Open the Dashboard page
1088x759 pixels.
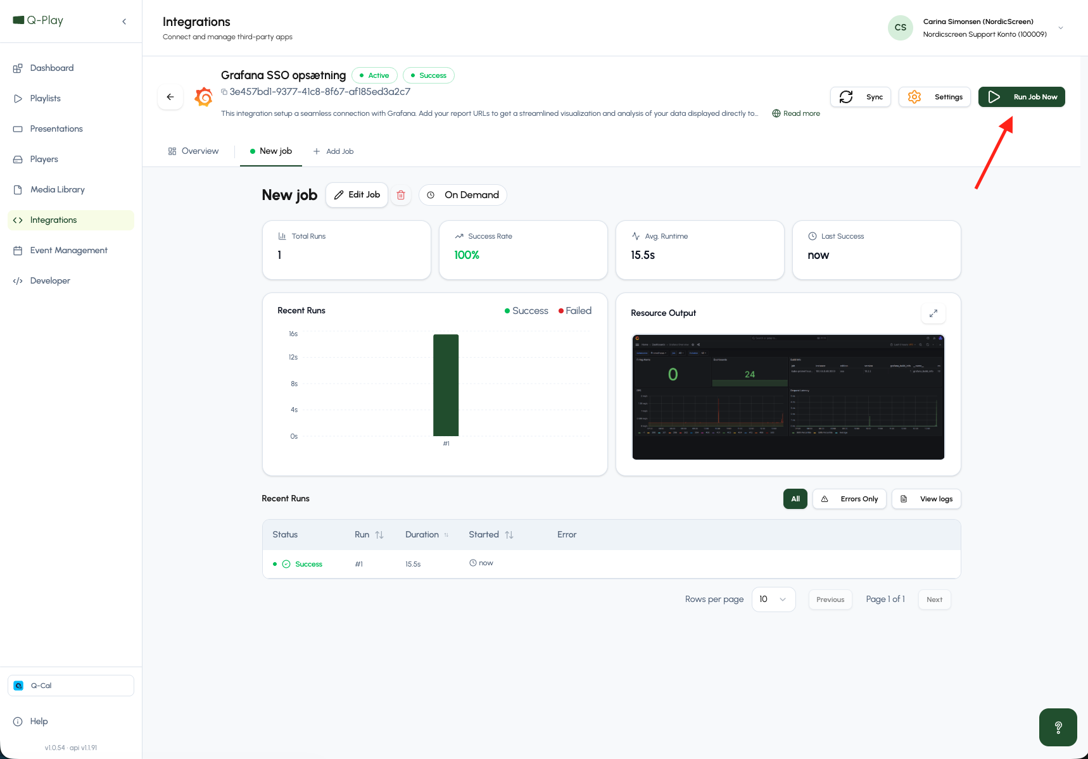click(x=71, y=68)
